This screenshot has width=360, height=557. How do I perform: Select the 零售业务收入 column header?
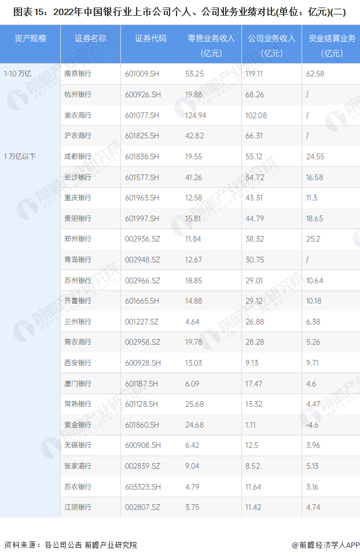pyautogui.click(x=211, y=45)
